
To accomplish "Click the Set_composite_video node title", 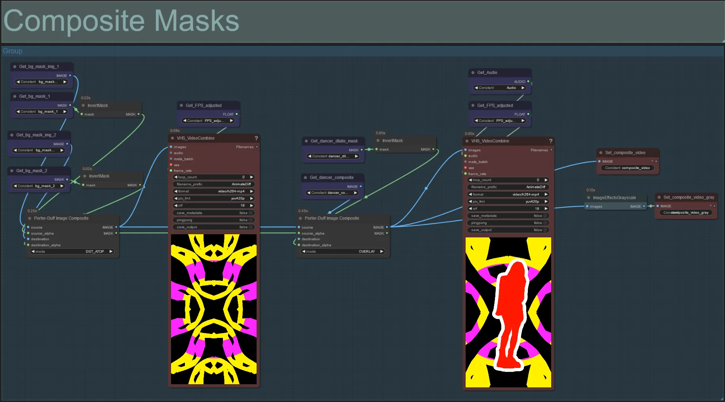I will [625, 152].
